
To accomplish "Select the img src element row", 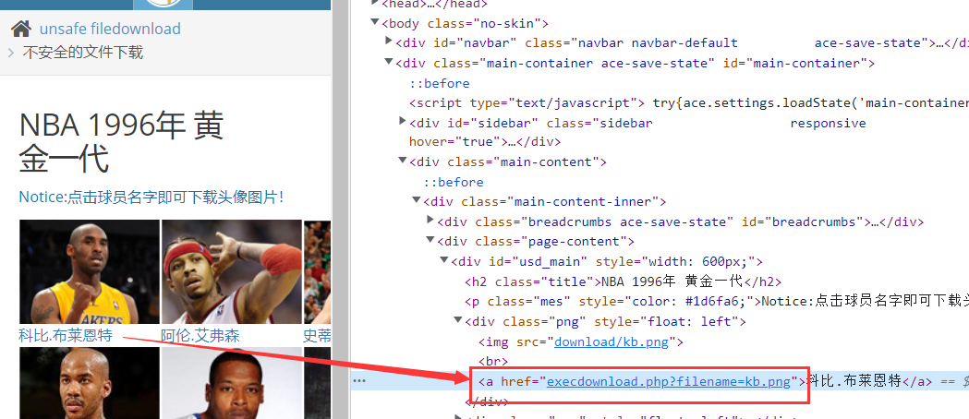I will coord(580,341).
